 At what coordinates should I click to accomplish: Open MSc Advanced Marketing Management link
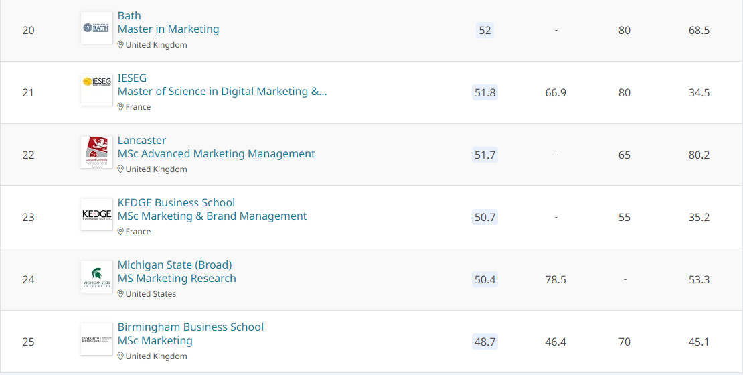tap(216, 153)
